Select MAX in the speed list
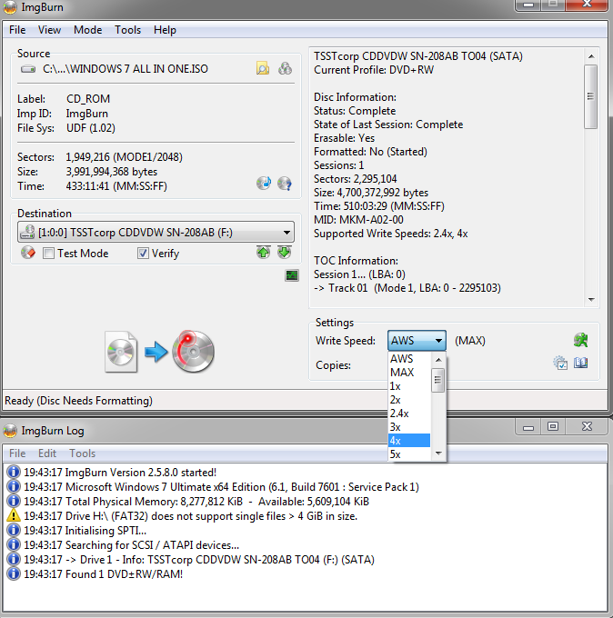The height and width of the screenshot is (618, 613). pos(409,373)
